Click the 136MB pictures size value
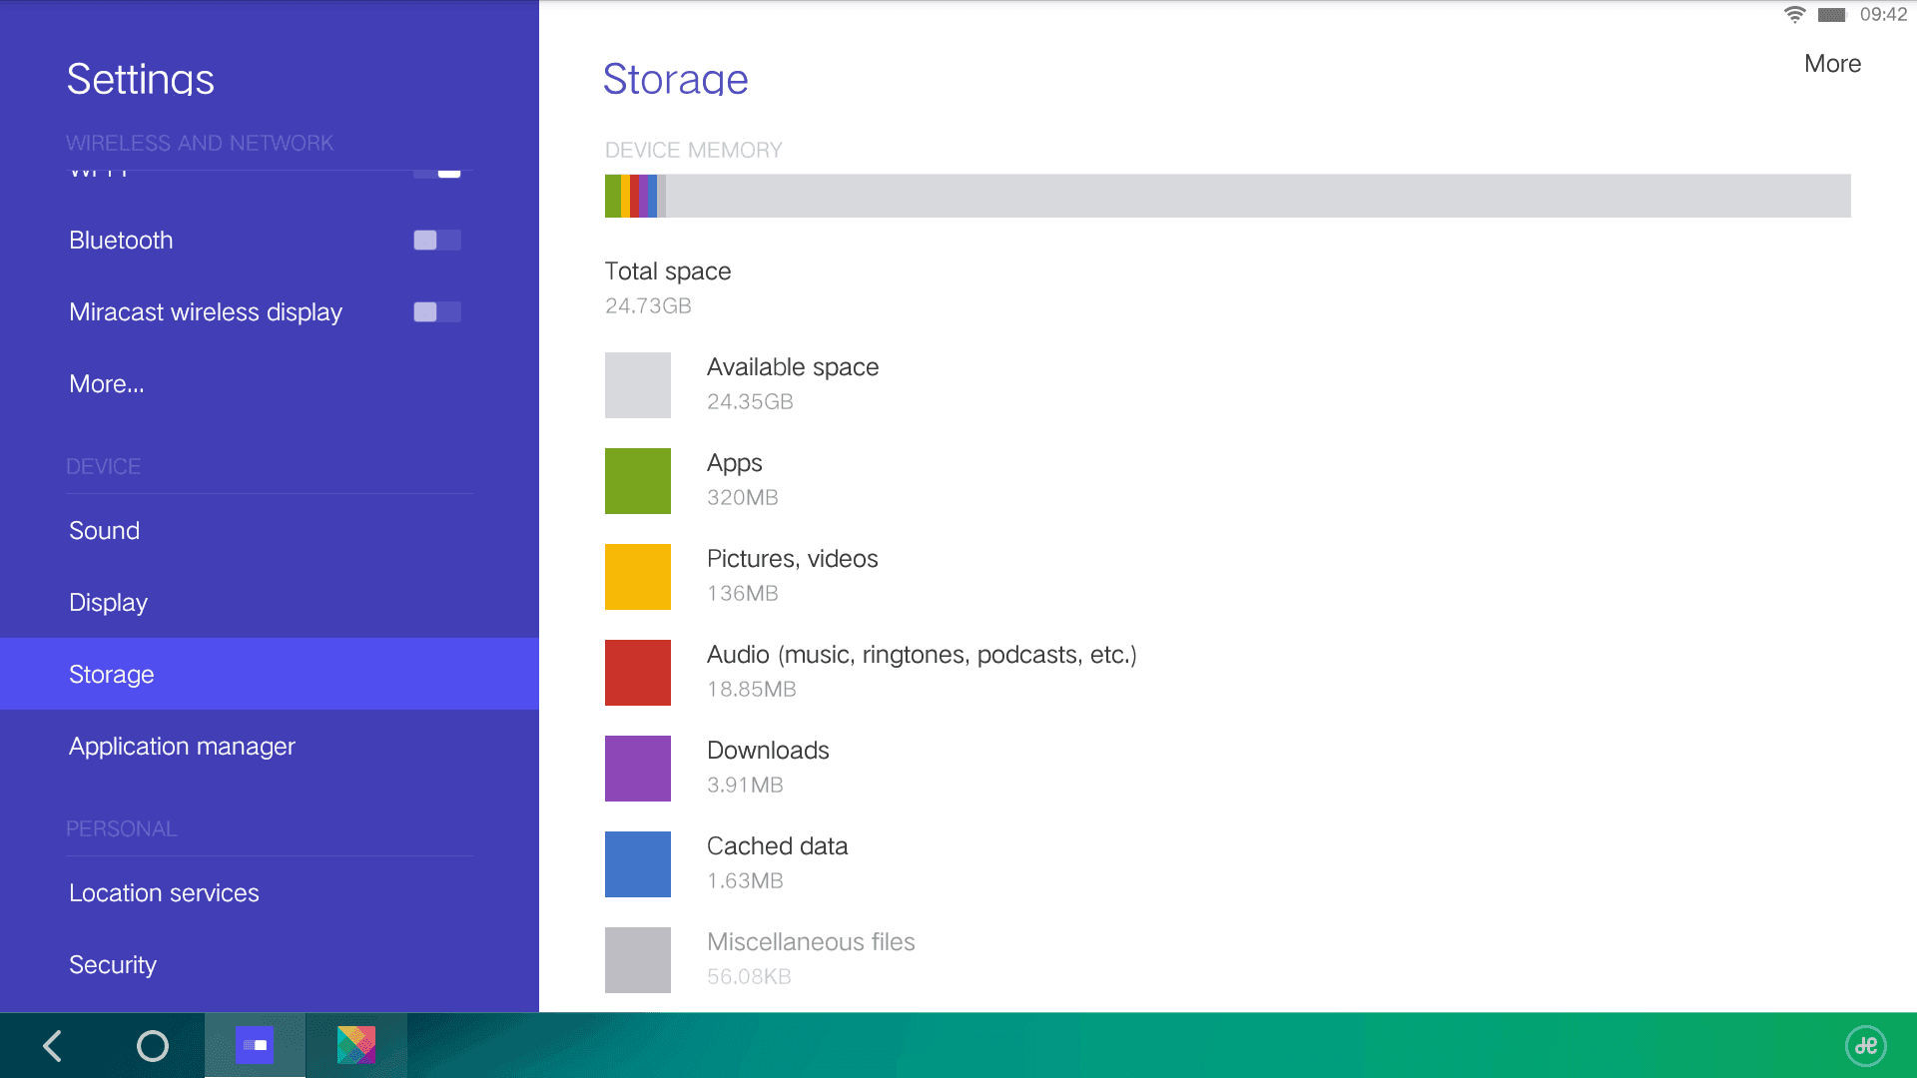 click(743, 594)
